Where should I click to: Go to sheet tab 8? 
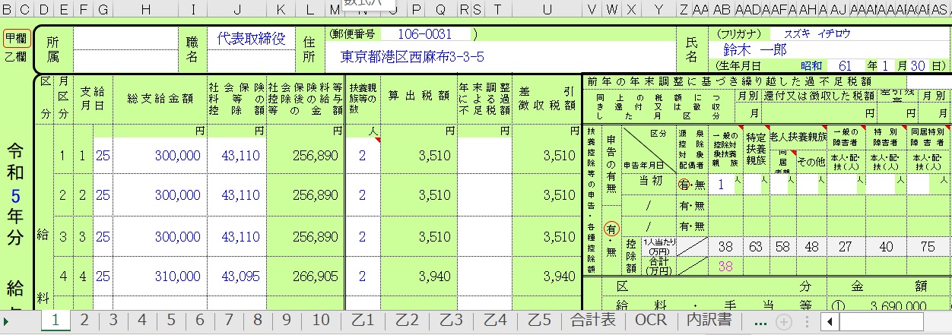coord(258,320)
